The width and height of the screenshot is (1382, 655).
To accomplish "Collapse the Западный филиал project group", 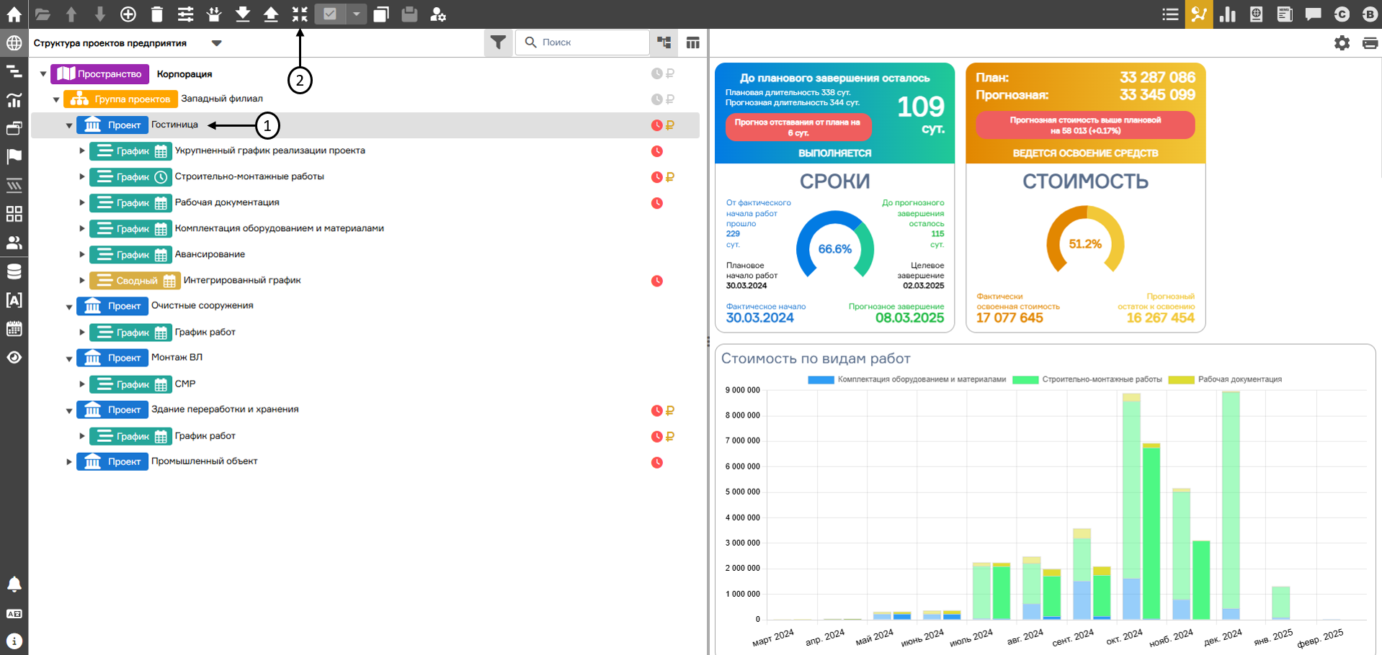I will [x=56, y=99].
